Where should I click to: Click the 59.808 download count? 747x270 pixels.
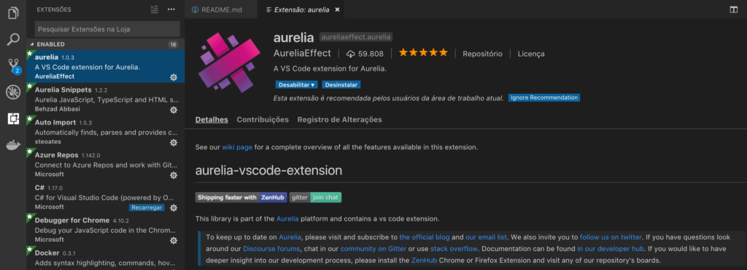coord(365,54)
